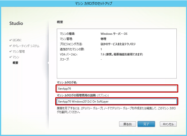Click the 物理 machine management value

[x=103, y=39]
